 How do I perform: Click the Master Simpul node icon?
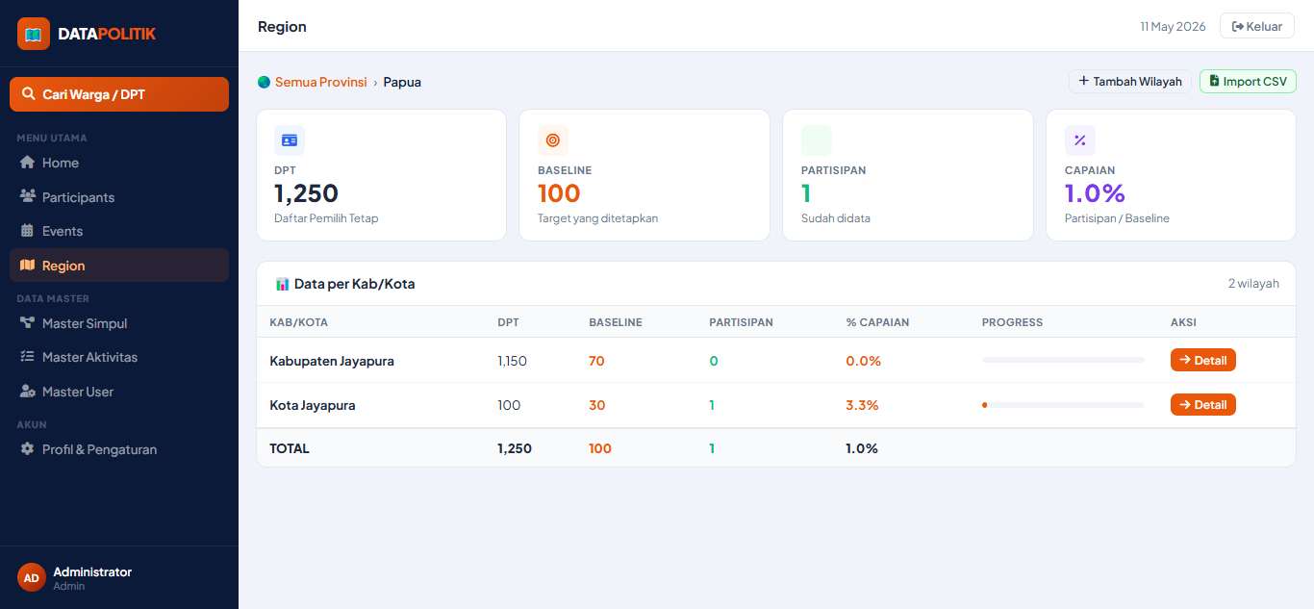[x=27, y=323]
